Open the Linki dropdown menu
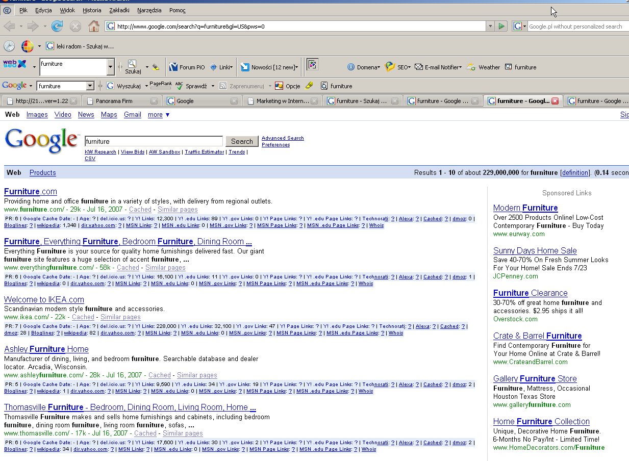 point(221,67)
